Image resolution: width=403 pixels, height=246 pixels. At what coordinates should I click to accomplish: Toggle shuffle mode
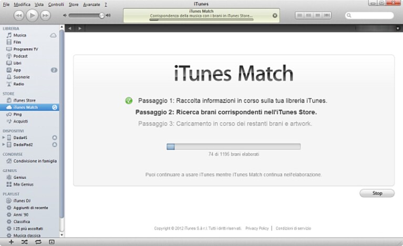tap(25, 242)
